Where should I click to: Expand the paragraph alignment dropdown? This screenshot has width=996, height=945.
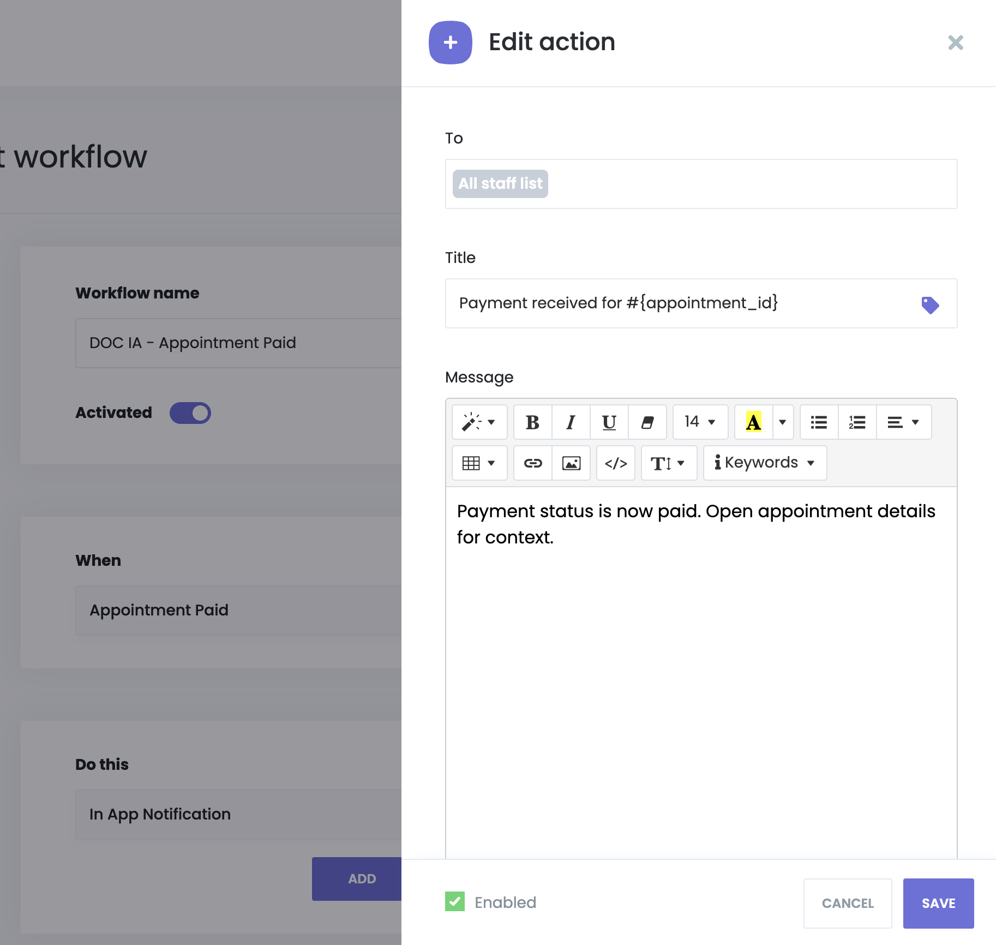point(903,422)
